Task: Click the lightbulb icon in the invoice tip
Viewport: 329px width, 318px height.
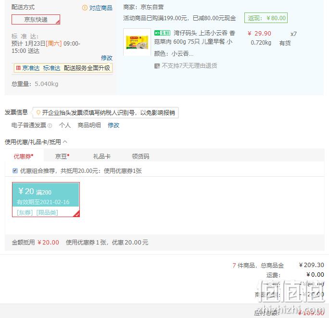Action: pyautogui.click(x=38, y=113)
